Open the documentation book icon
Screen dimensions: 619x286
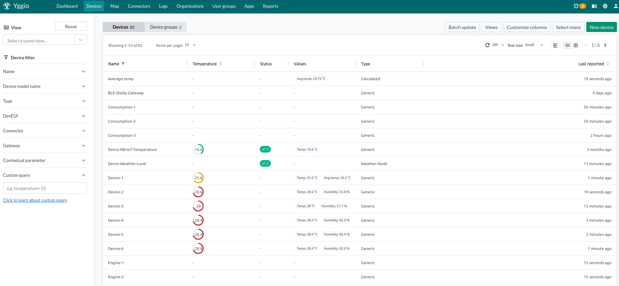(x=594, y=6)
